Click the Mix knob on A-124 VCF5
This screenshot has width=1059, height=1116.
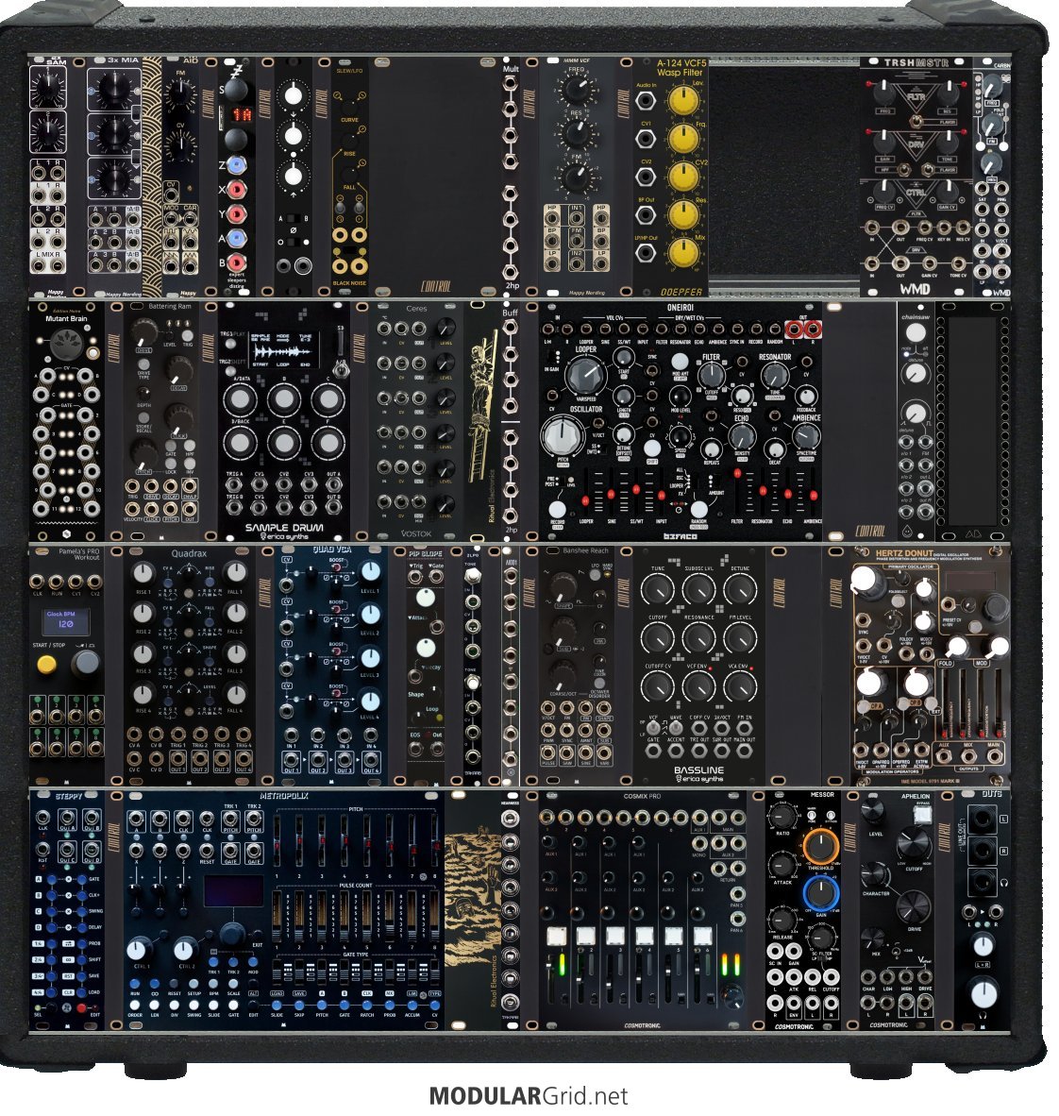coord(683,253)
